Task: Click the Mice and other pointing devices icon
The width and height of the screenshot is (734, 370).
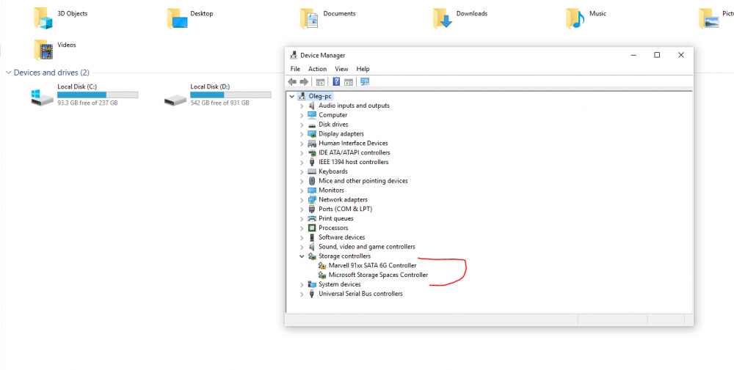Action: coord(312,181)
